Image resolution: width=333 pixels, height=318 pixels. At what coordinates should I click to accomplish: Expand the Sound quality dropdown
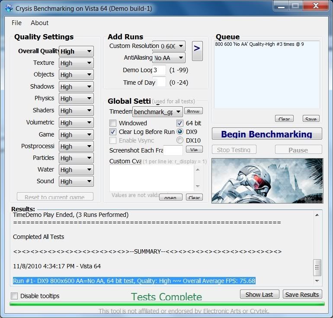point(76,181)
